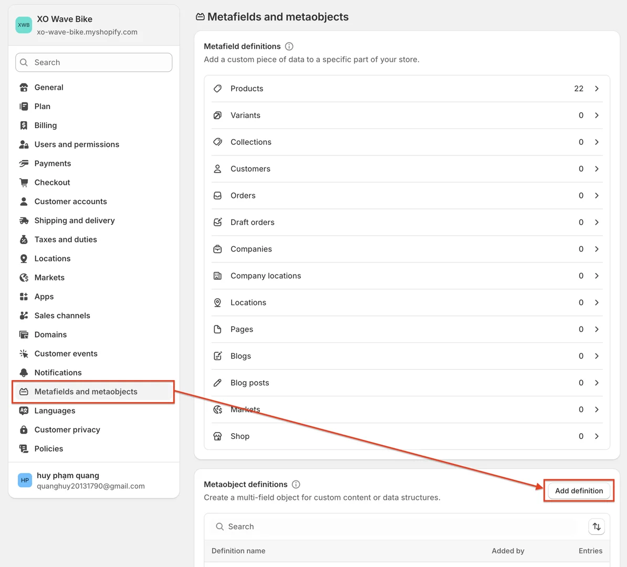Image resolution: width=627 pixels, height=567 pixels.
Task: Open Customers row chevron
Action: click(x=597, y=169)
